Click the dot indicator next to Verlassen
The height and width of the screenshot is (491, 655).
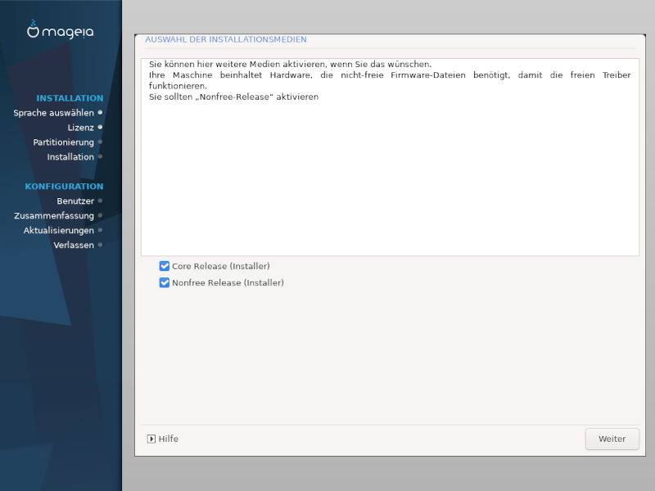(x=100, y=245)
